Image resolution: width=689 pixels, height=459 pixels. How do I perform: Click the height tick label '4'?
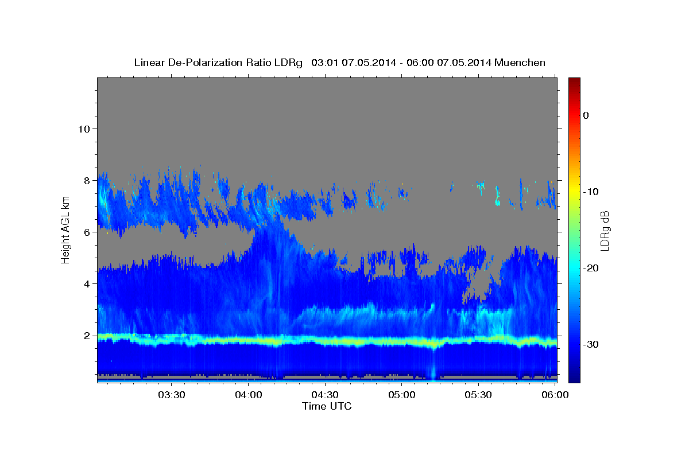[x=87, y=283]
